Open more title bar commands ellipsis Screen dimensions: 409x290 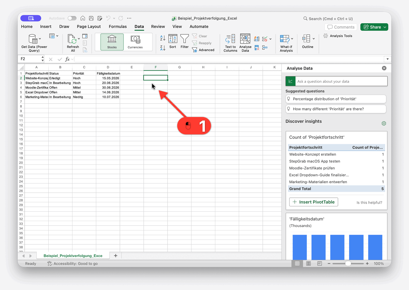pos(129,18)
